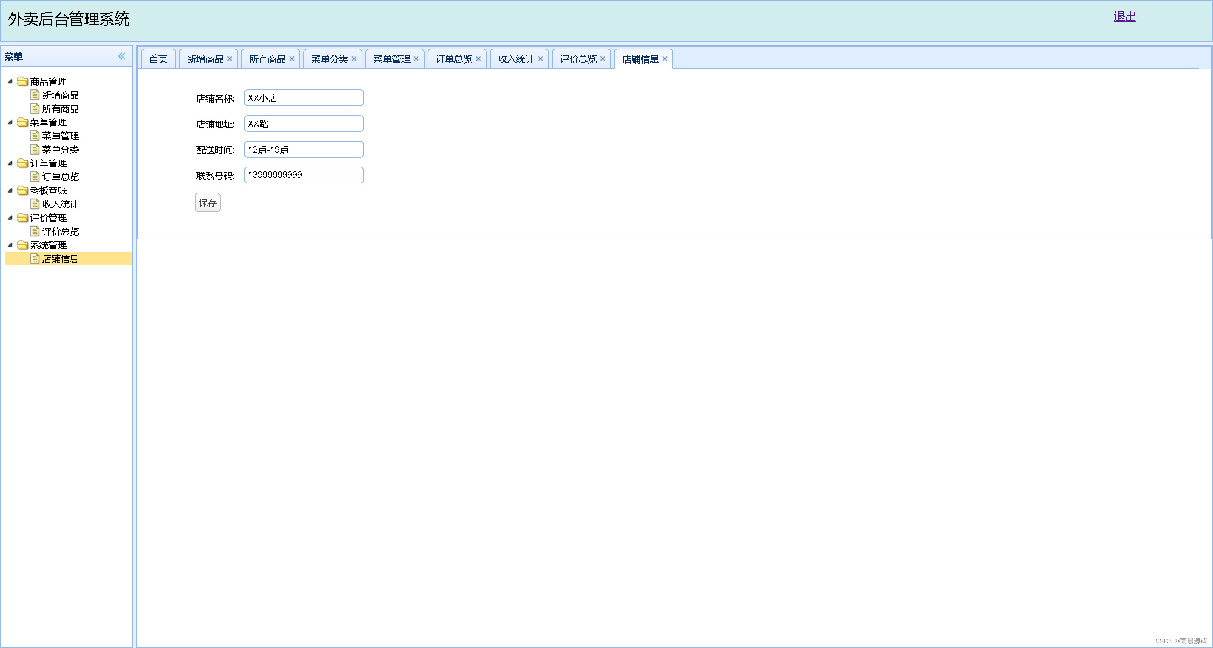Close the 新增商品 tab

pos(230,59)
